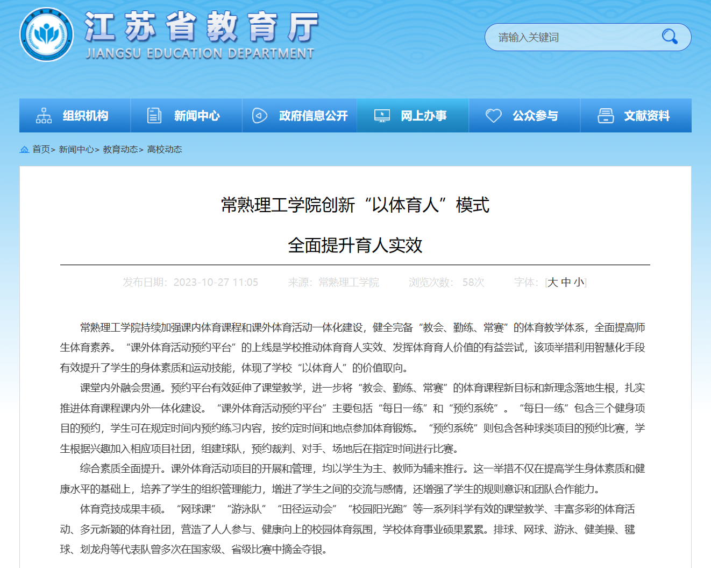Open the 新闻中心 breadcrumb link

pyautogui.click(x=76, y=149)
